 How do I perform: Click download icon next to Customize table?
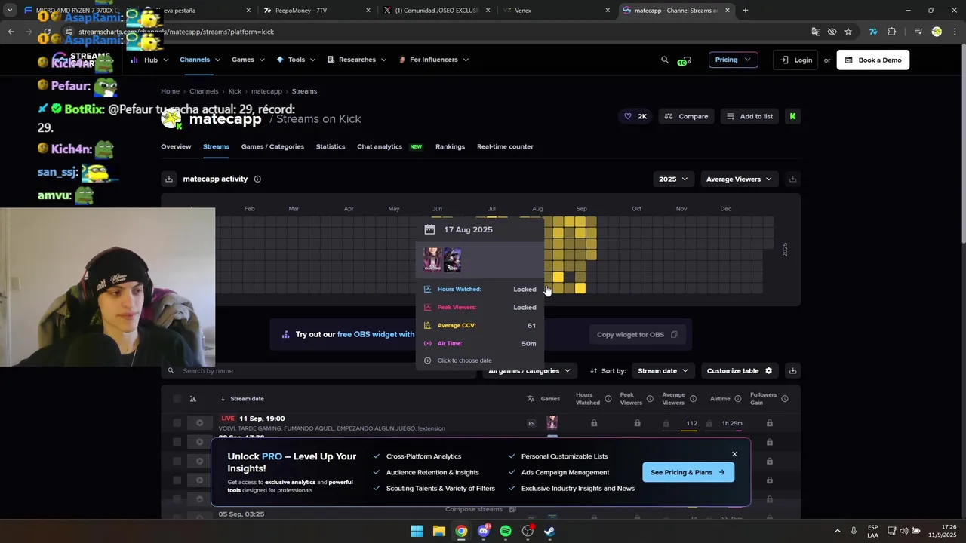792,370
